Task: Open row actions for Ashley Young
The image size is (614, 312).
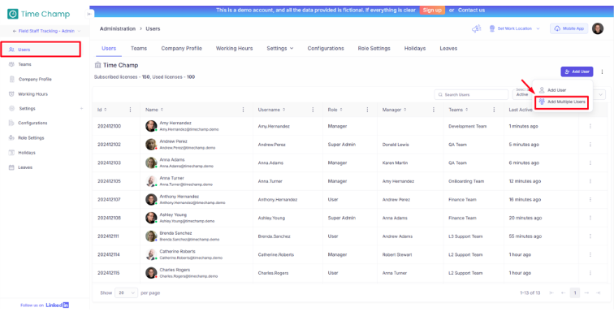Action: 590,218
